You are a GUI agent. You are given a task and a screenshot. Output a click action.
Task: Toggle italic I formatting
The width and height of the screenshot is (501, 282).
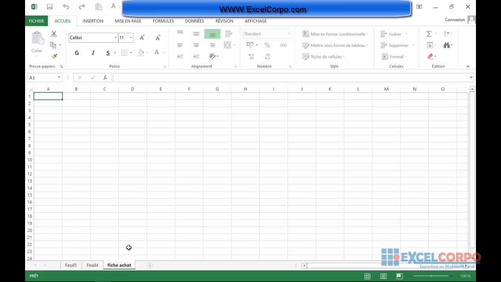point(93,53)
